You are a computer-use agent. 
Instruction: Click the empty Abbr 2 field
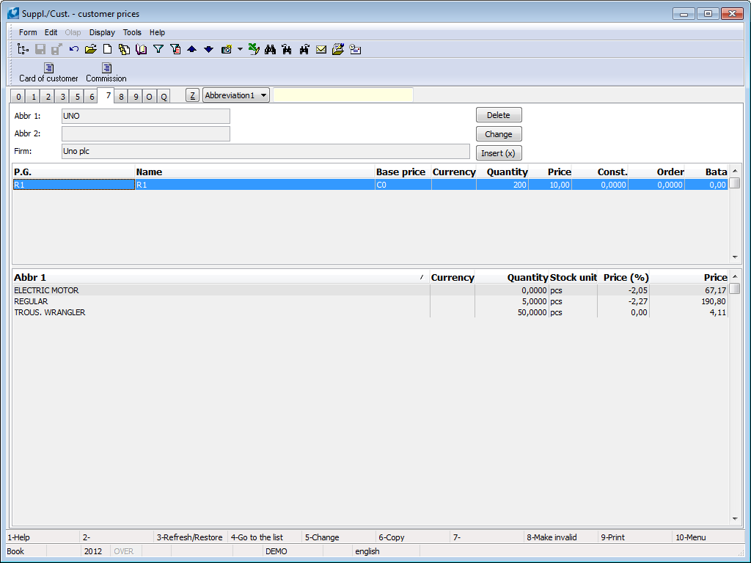[146, 133]
